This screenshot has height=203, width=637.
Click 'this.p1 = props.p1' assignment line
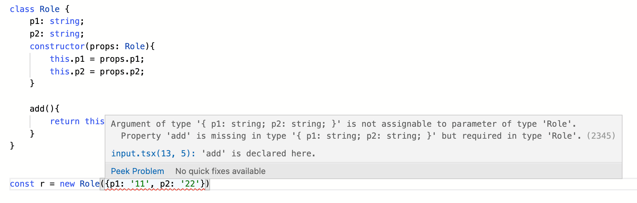(97, 59)
